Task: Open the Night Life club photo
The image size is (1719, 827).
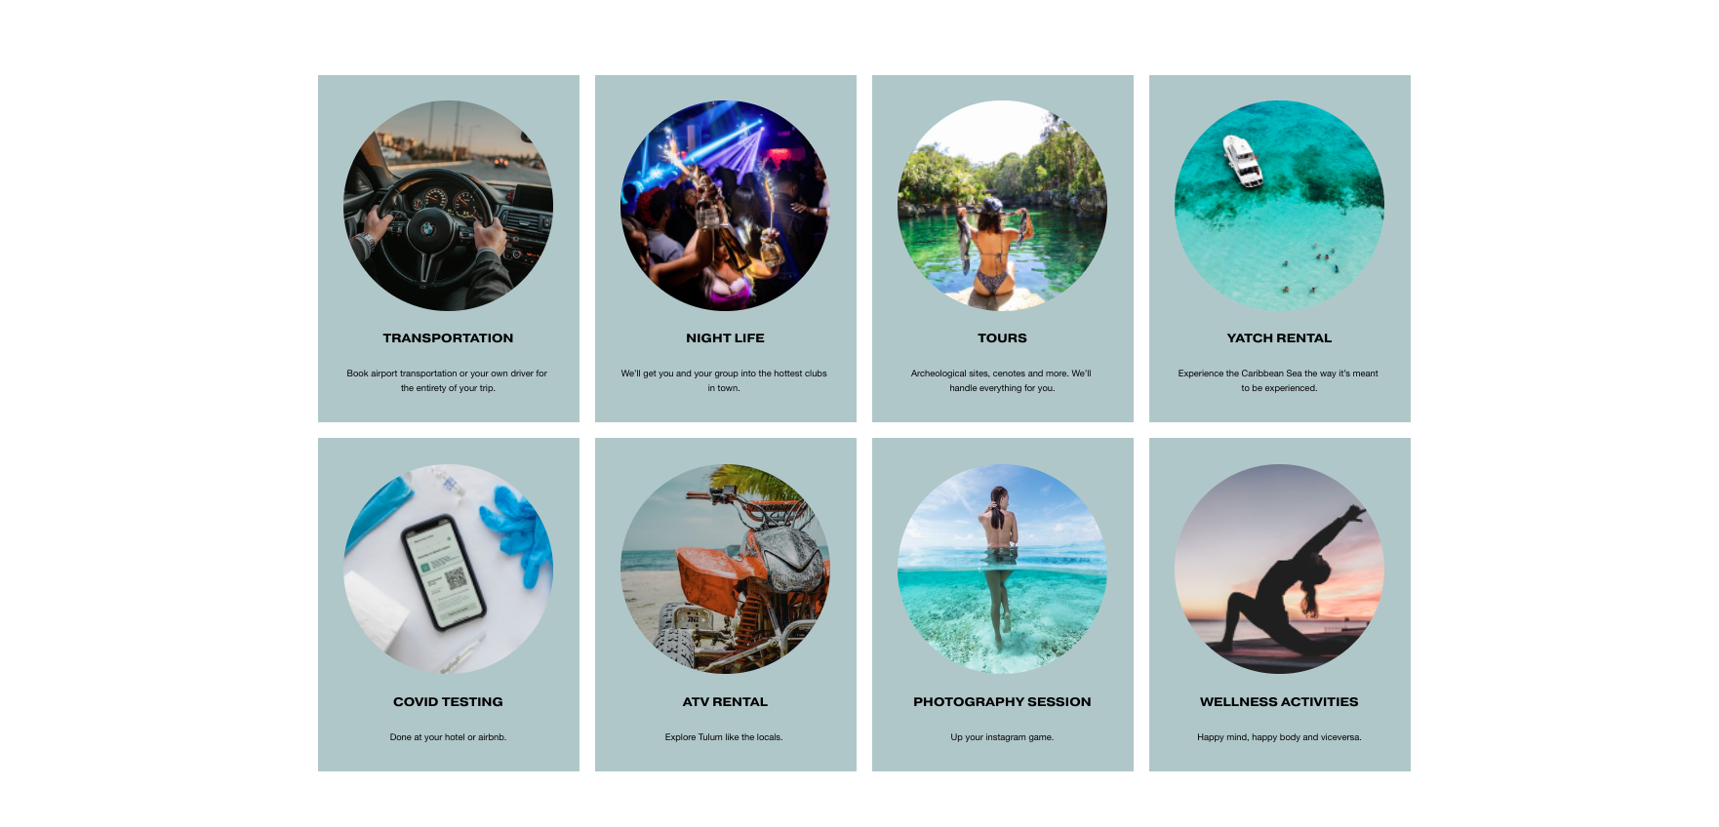Action: pos(725,206)
